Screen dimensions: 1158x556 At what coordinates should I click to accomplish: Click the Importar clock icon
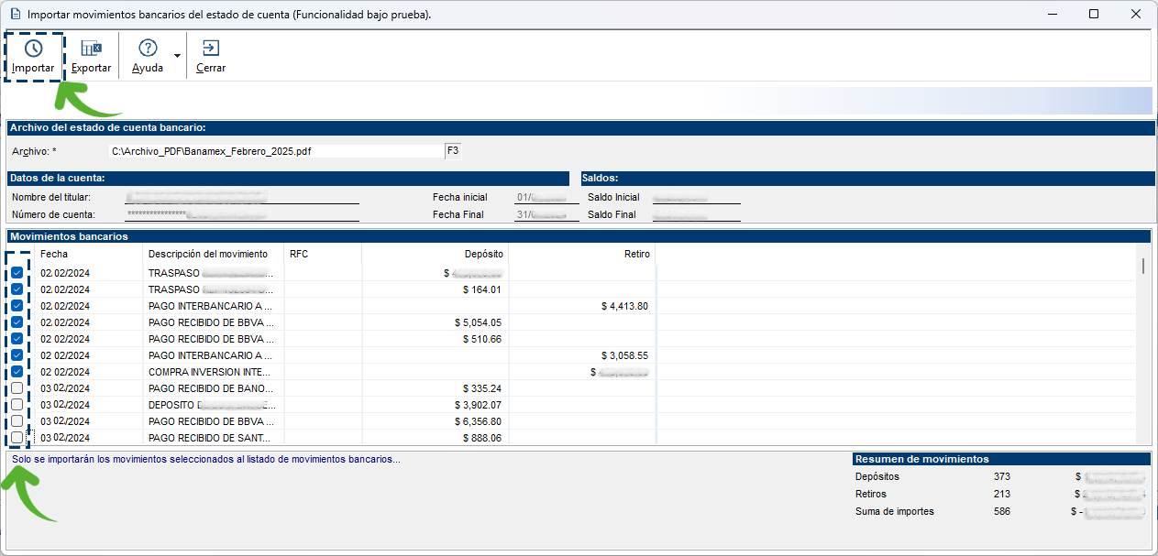[33, 49]
